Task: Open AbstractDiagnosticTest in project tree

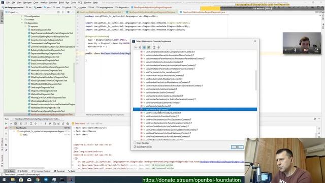Action: click(x=41, y=29)
